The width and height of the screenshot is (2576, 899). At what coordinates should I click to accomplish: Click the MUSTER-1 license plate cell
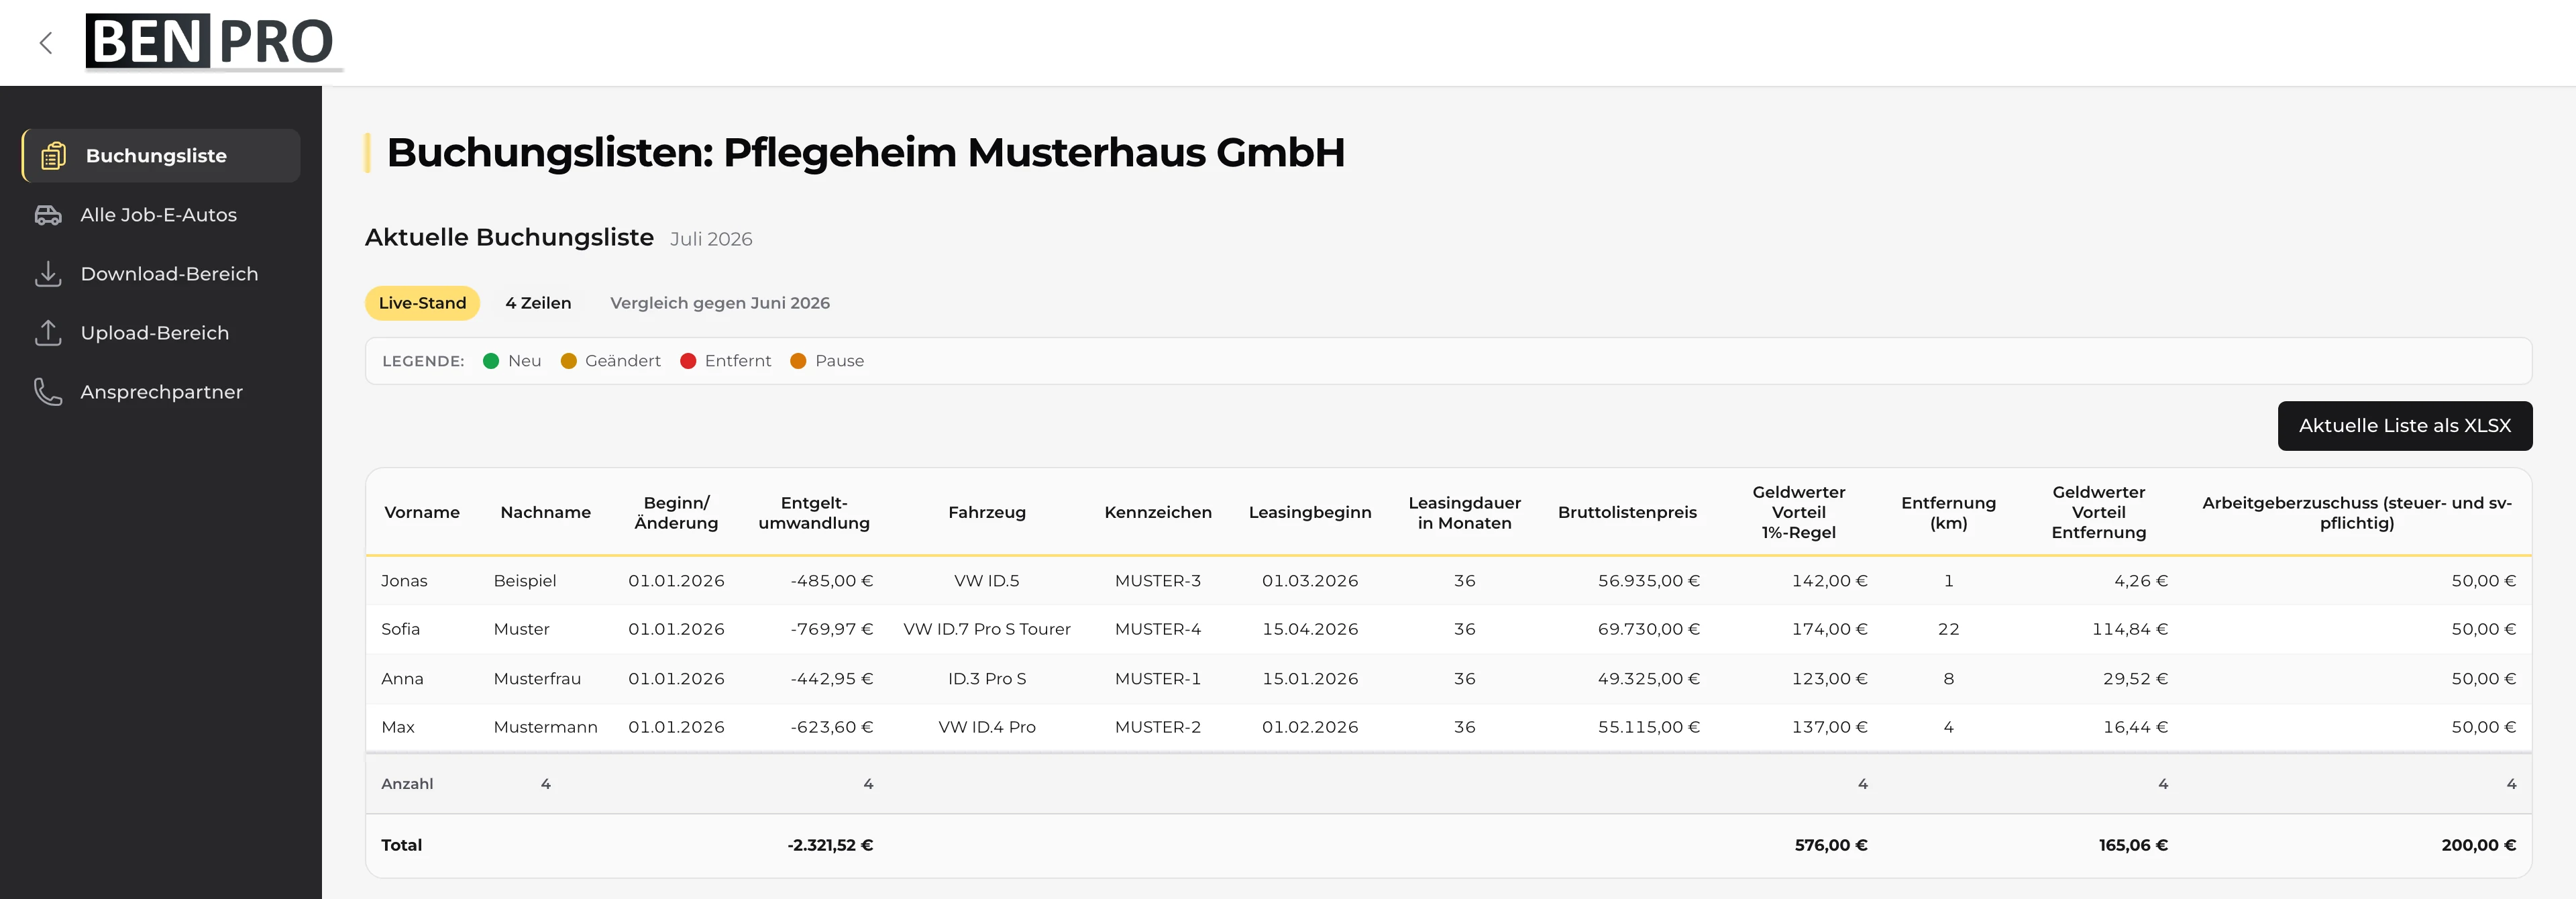coord(1158,678)
